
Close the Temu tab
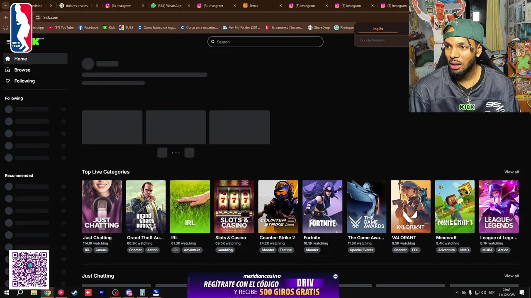click(x=280, y=6)
